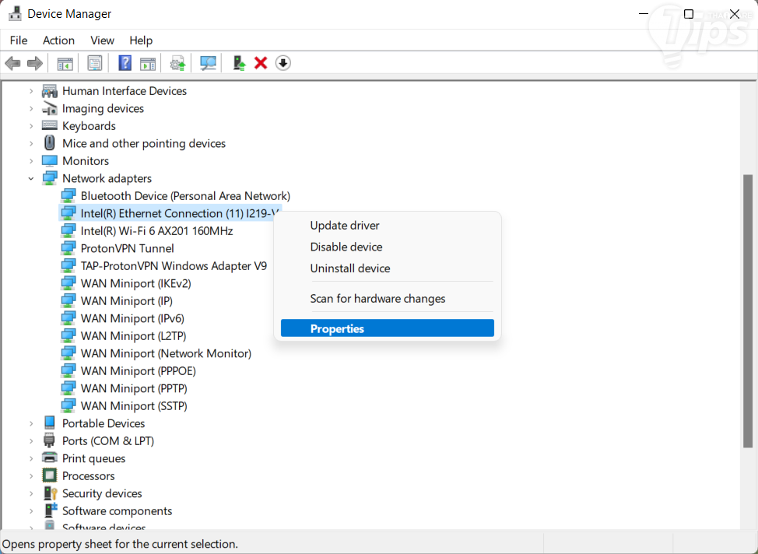Choose Uninstall device from context menu
Viewport: 758px width, 554px height.
[388, 268]
